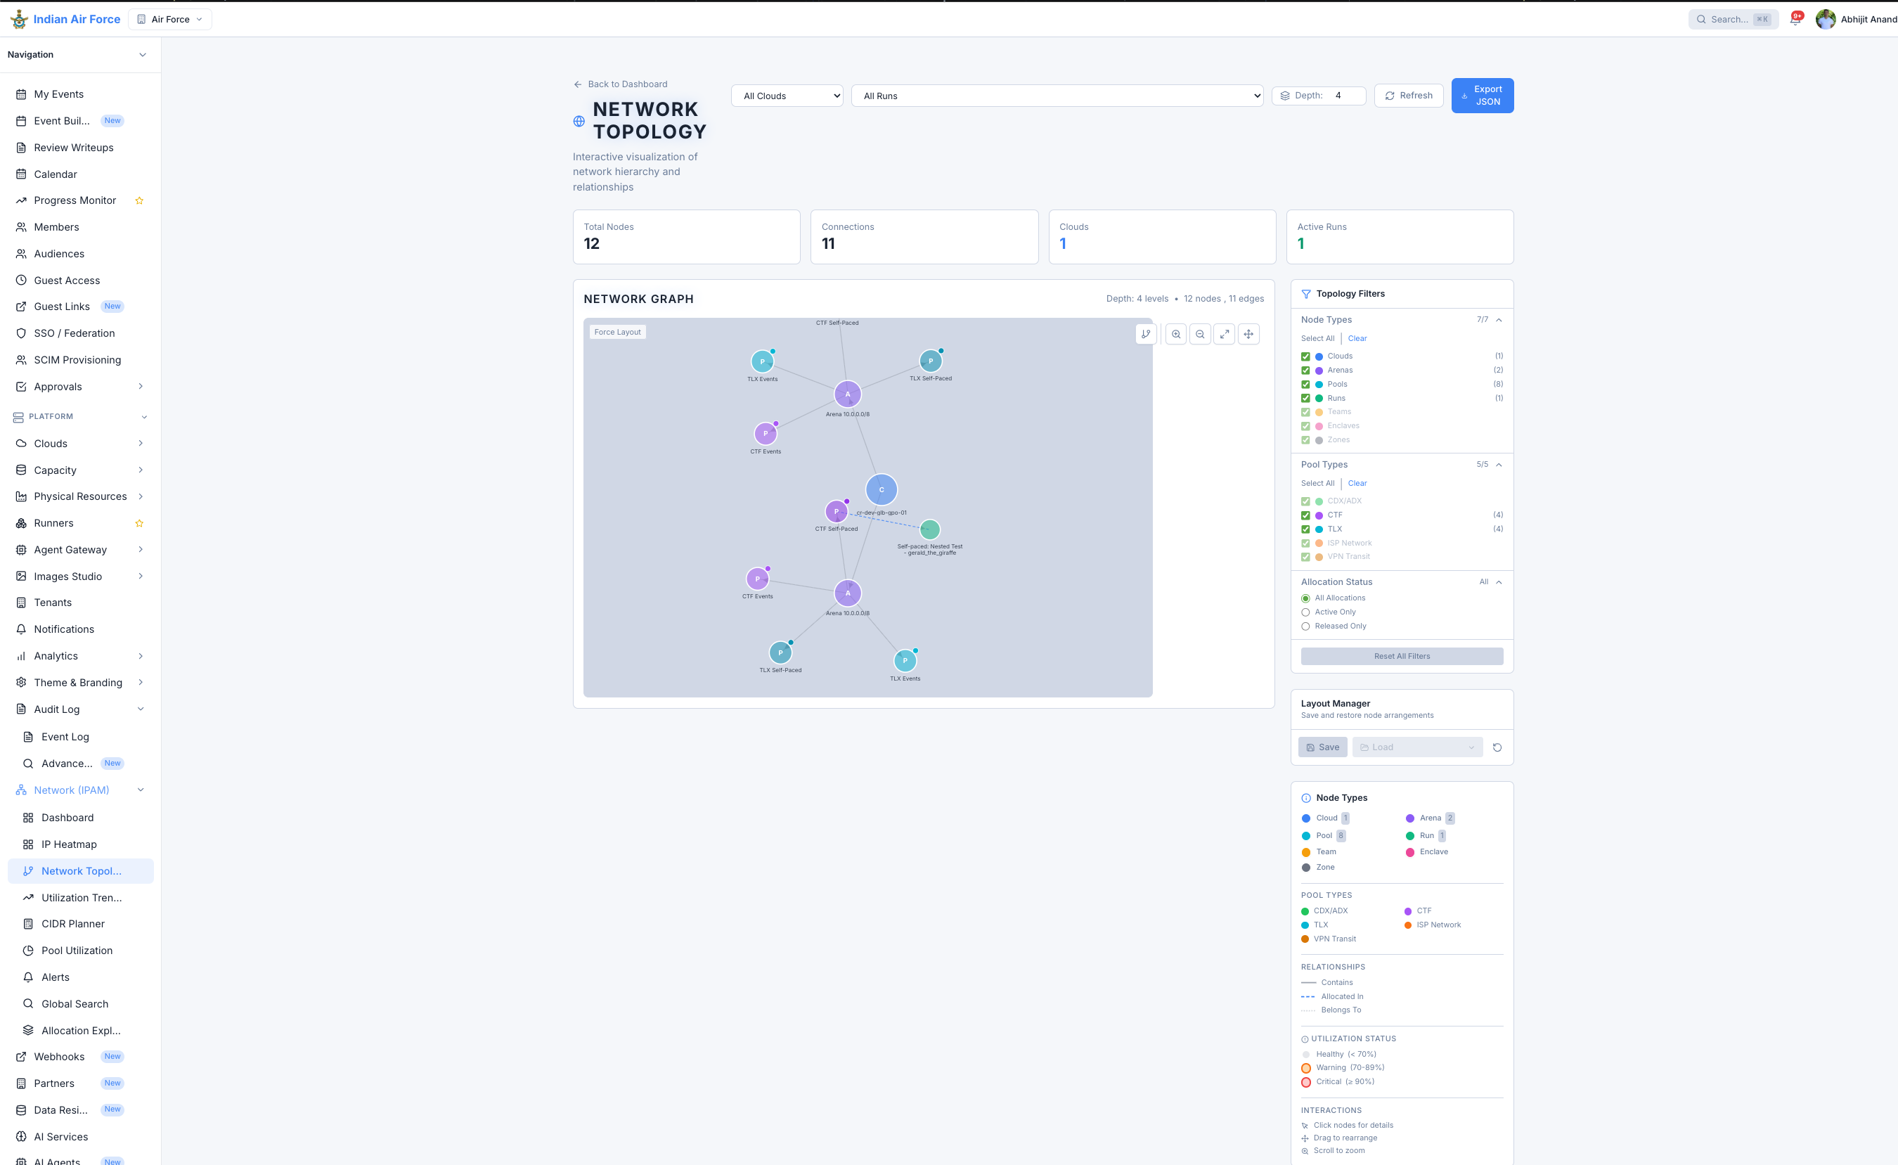Click the cloud node labeled C

click(x=882, y=489)
